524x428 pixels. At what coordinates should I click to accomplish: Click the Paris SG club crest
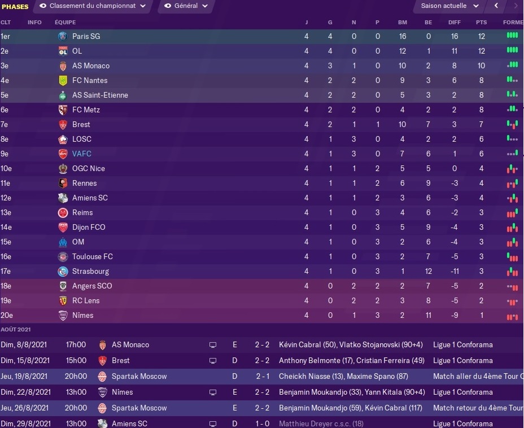click(x=63, y=36)
